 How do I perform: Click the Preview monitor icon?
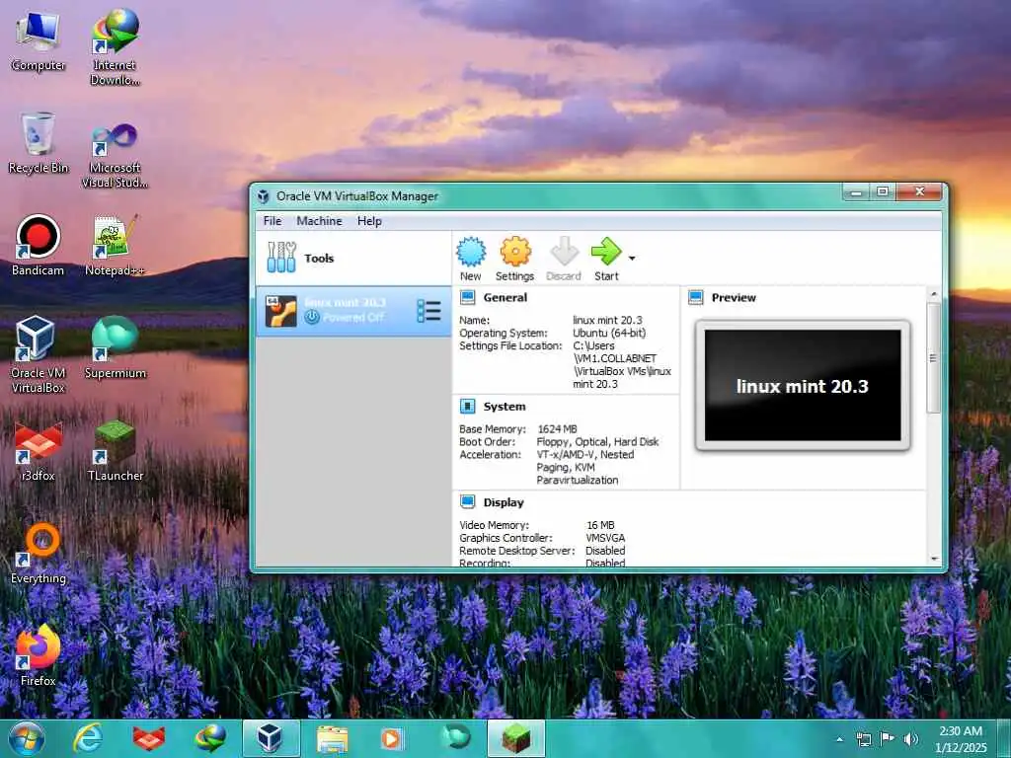pyautogui.click(x=696, y=297)
